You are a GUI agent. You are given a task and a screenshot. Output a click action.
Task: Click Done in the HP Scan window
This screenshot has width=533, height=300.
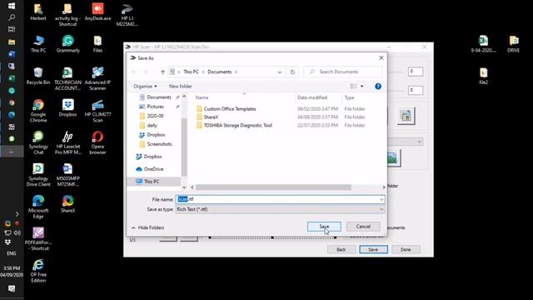406,250
